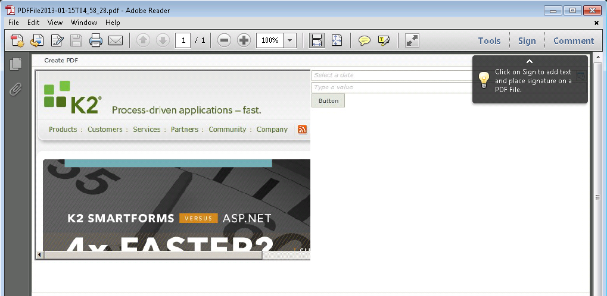Image resolution: width=607 pixels, height=296 pixels.
Task: Open the Comment pane
Action: [x=574, y=40]
